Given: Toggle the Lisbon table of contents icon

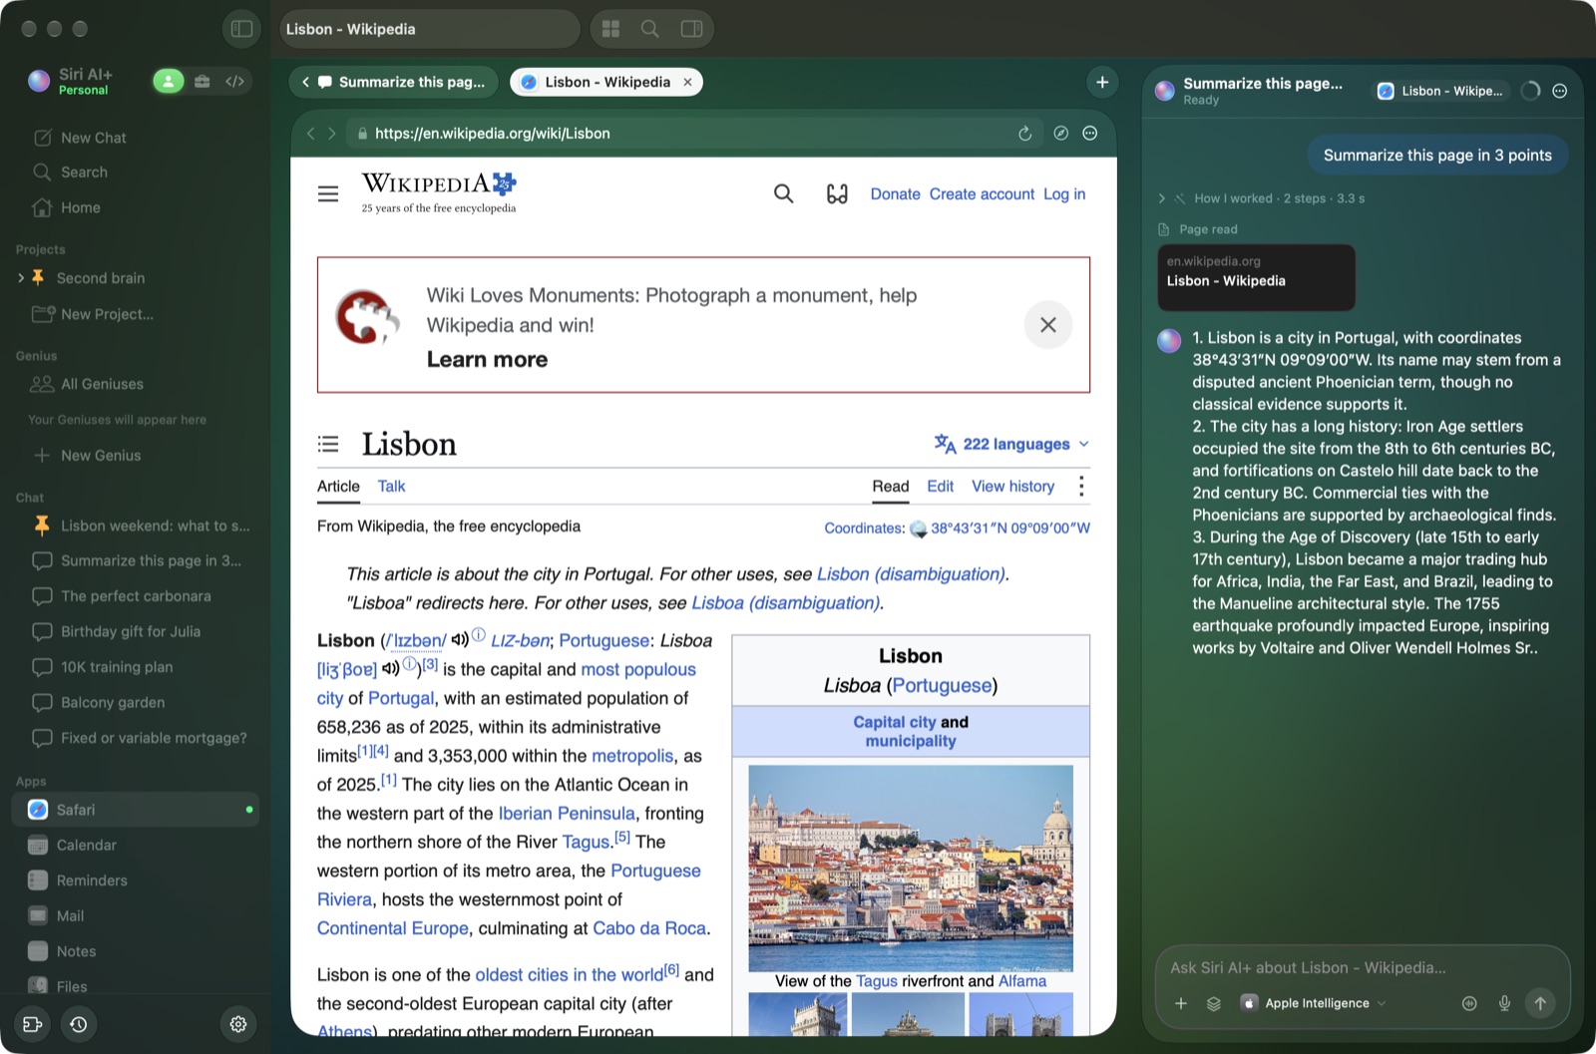Looking at the screenshot, I should coord(328,444).
